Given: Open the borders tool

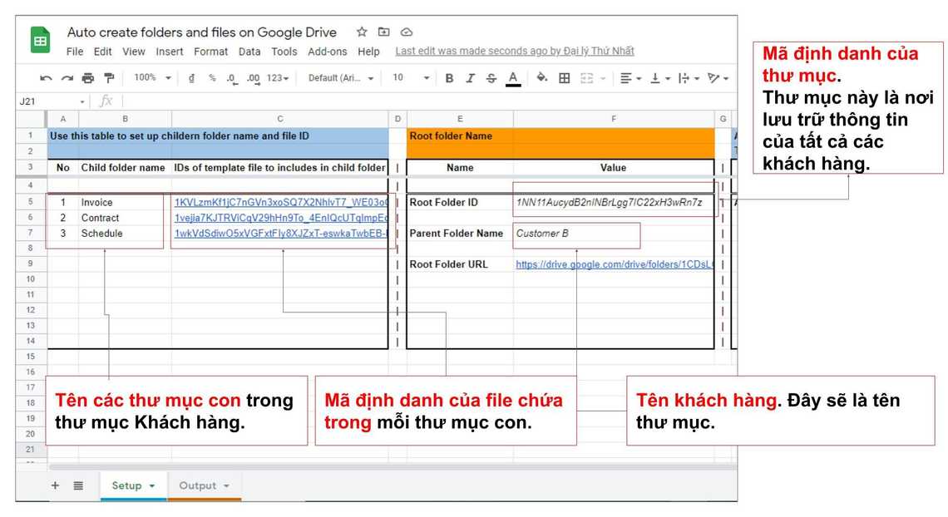Looking at the screenshot, I should [x=564, y=78].
